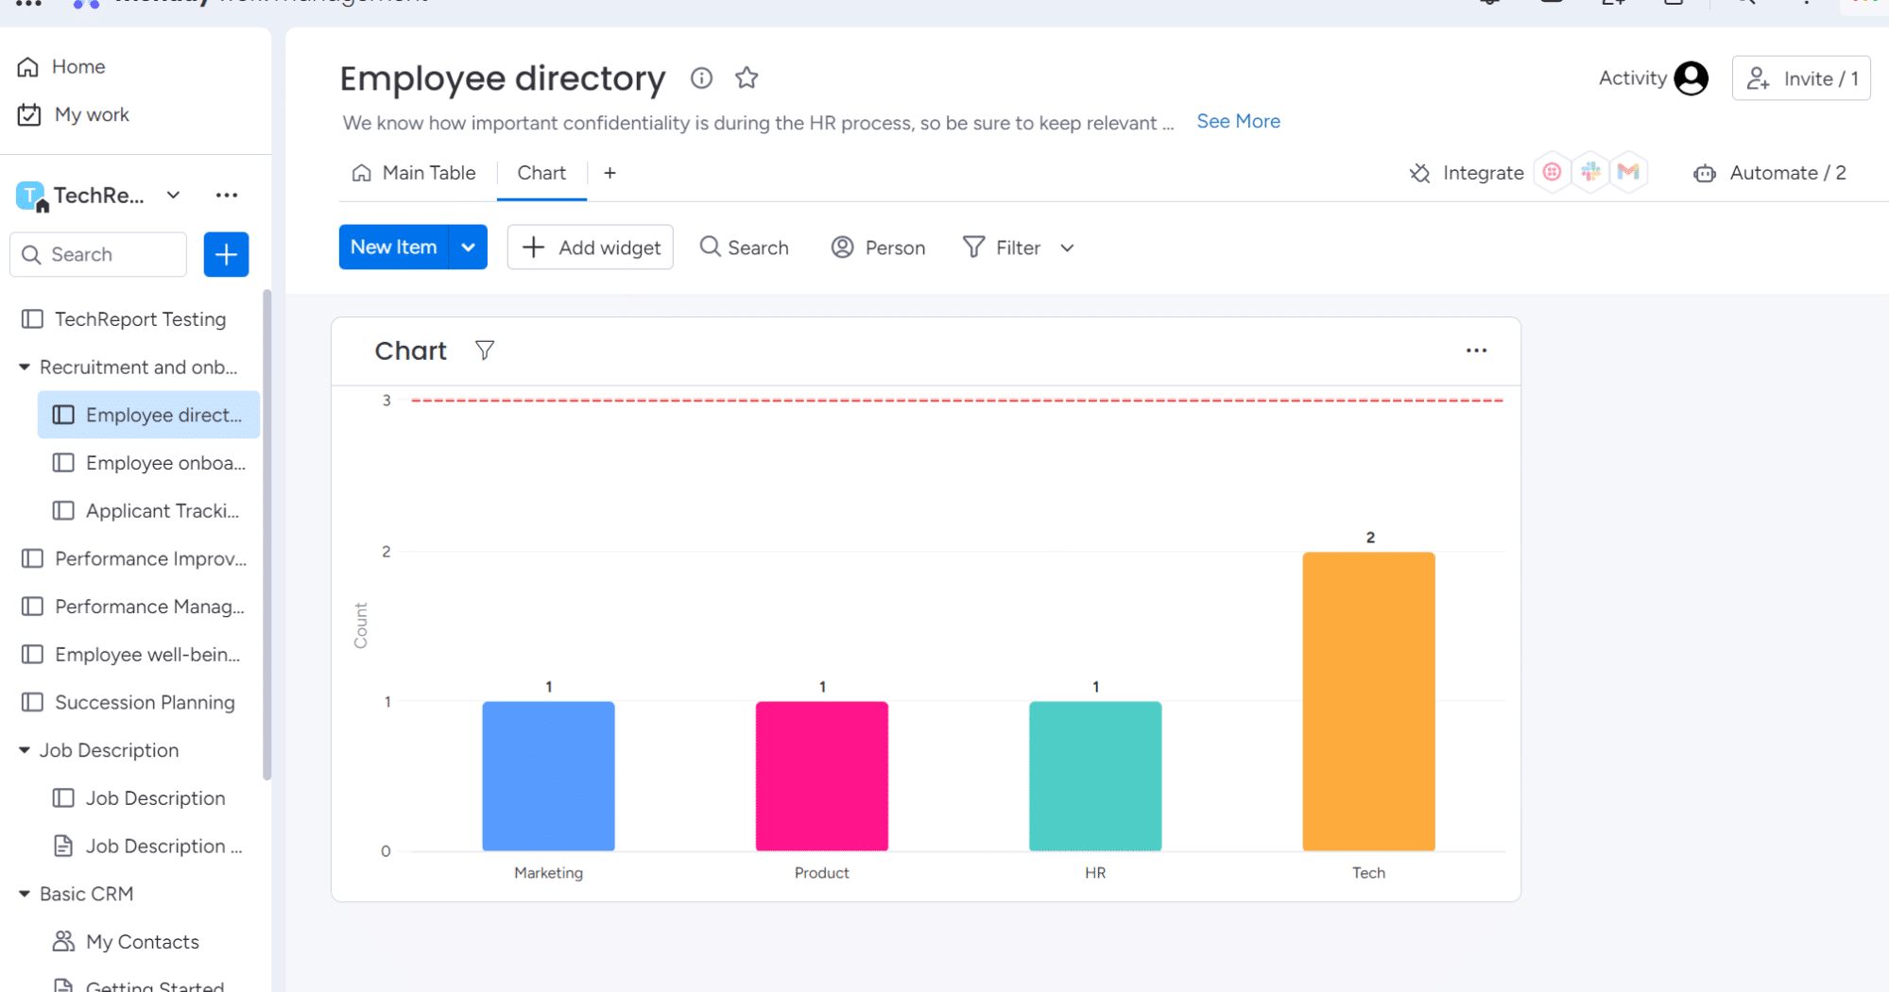The width and height of the screenshot is (1889, 992).
Task: Open Automate robot icon
Action: [1704, 173]
